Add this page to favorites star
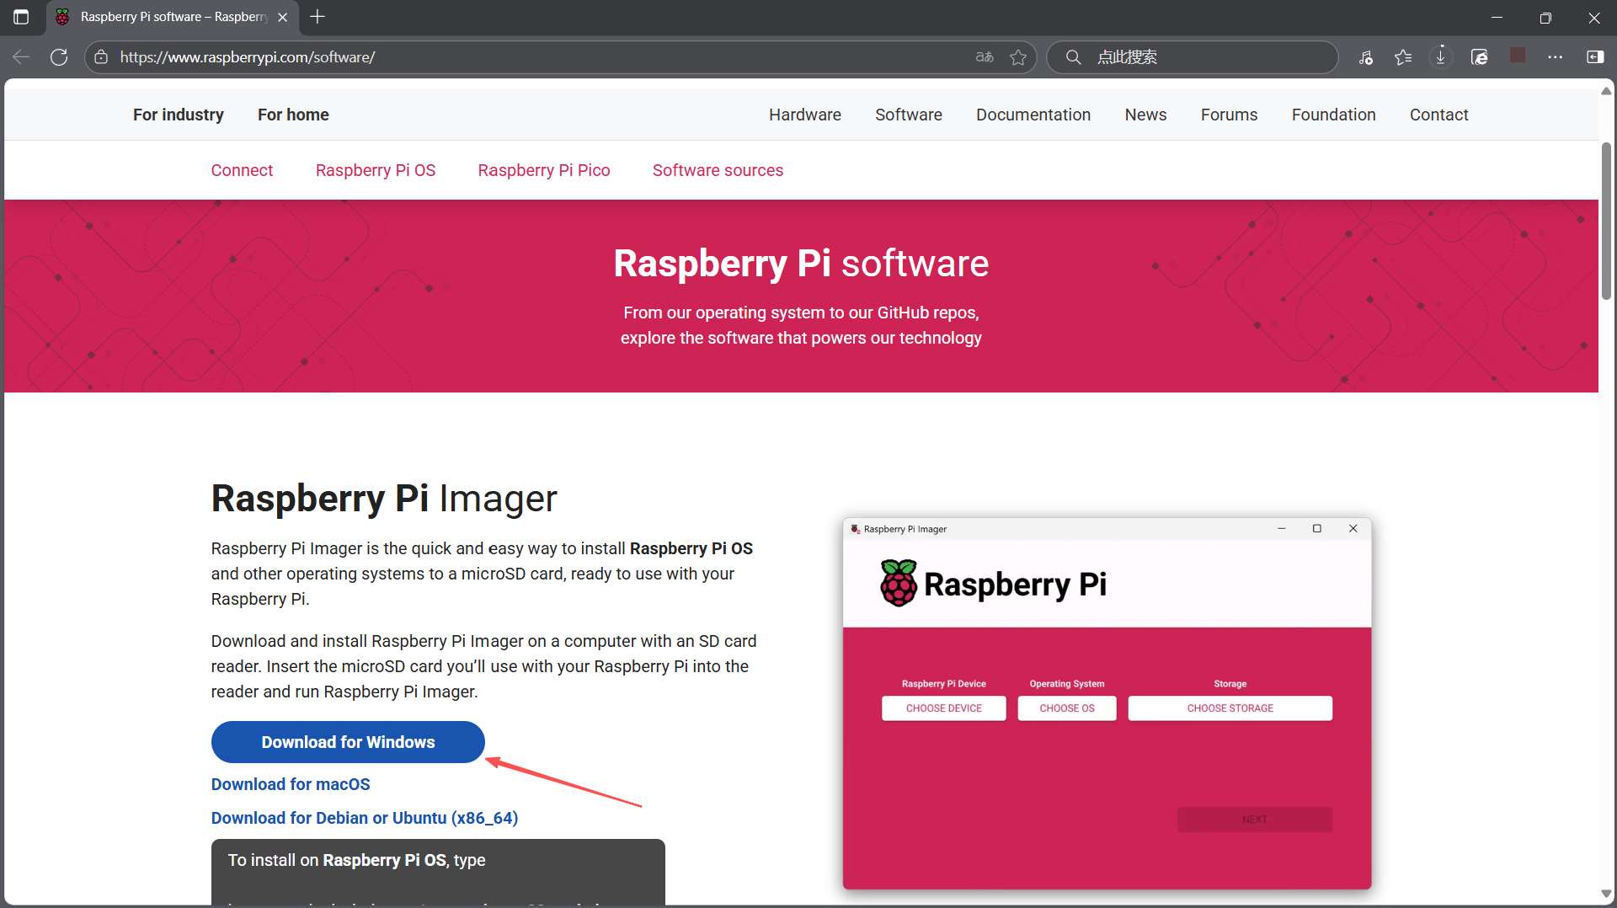The width and height of the screenshot is (1617, 908). (1018, 57)
